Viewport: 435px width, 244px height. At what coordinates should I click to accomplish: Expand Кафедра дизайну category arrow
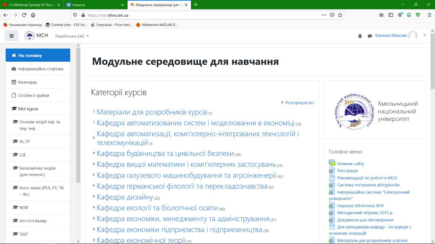tap(94, 197)
